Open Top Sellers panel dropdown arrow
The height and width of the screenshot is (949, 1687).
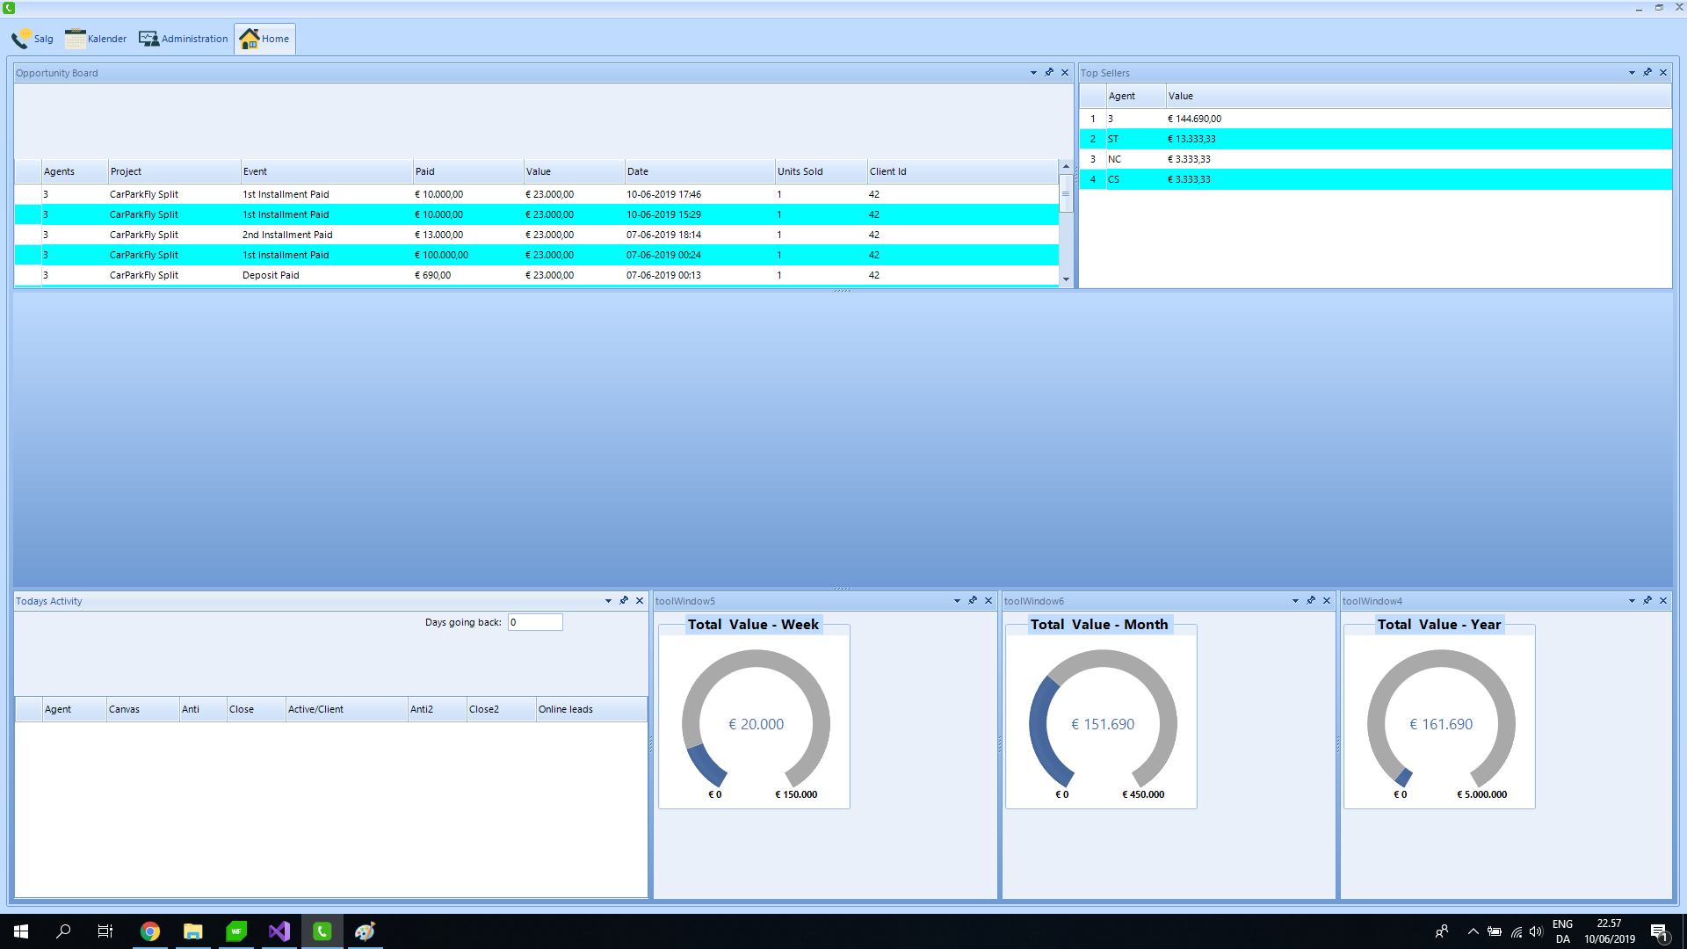coord(1632,73)
